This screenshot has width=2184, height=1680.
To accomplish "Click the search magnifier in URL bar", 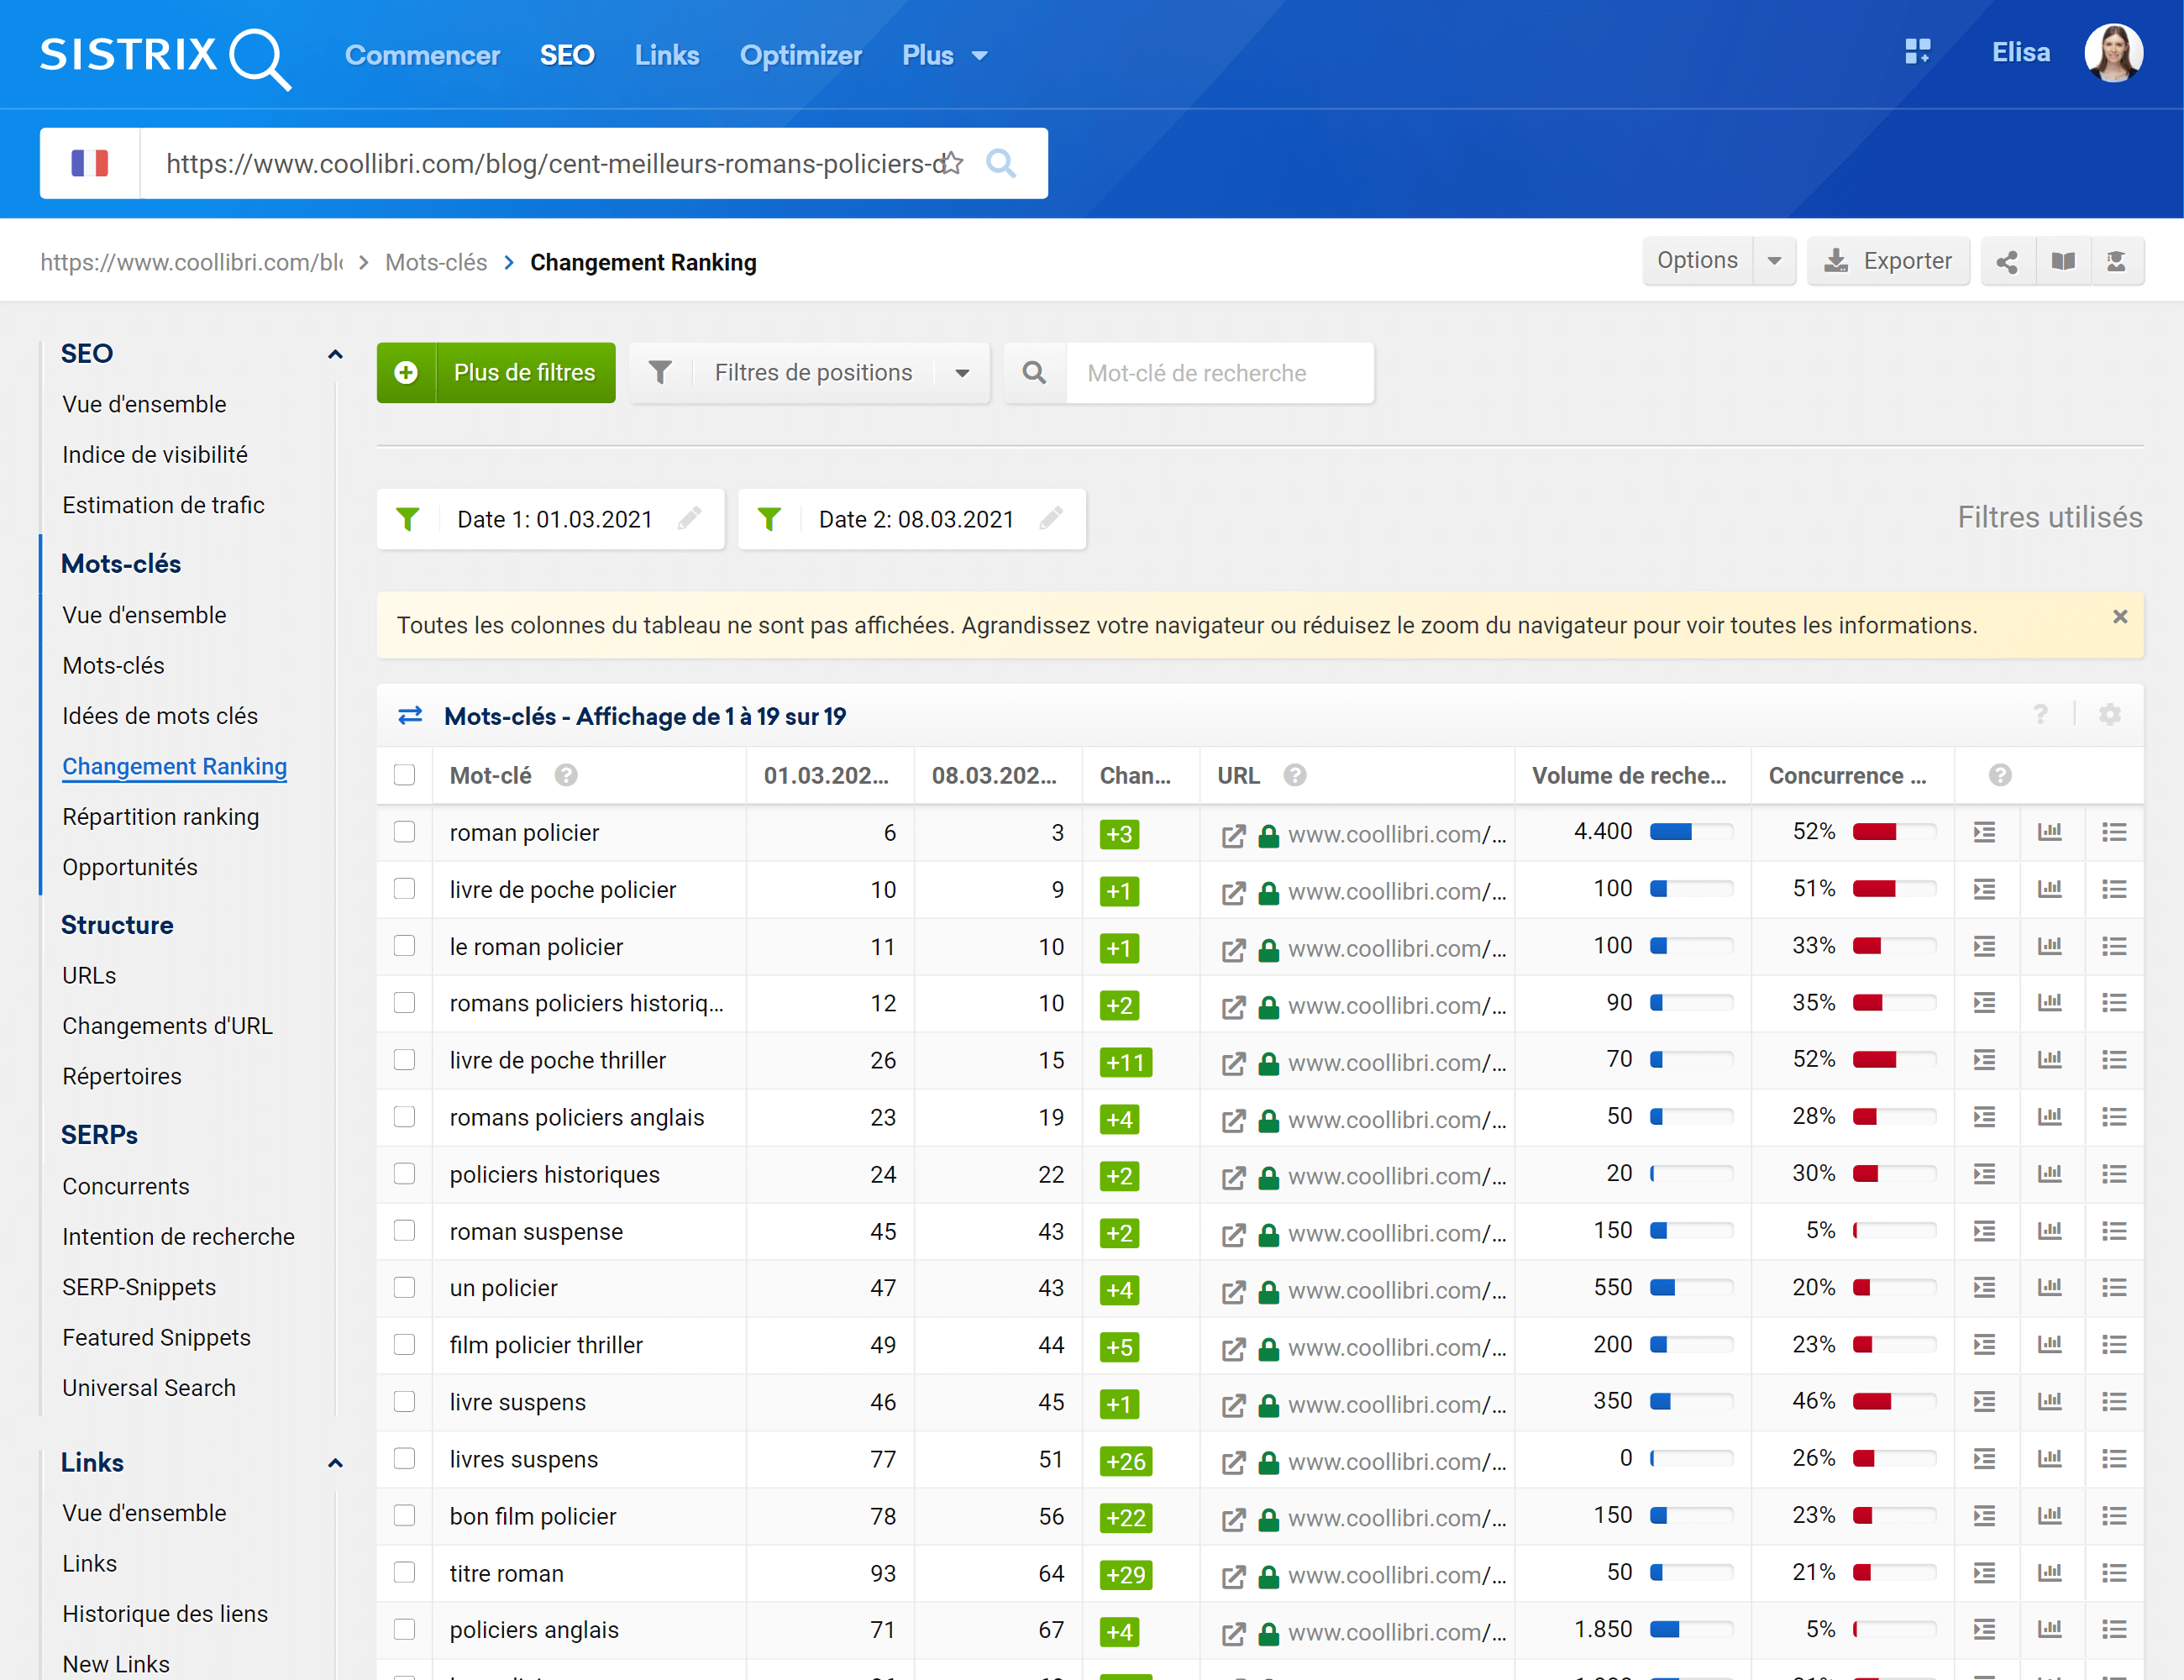I will click(x=1001, y=163).
